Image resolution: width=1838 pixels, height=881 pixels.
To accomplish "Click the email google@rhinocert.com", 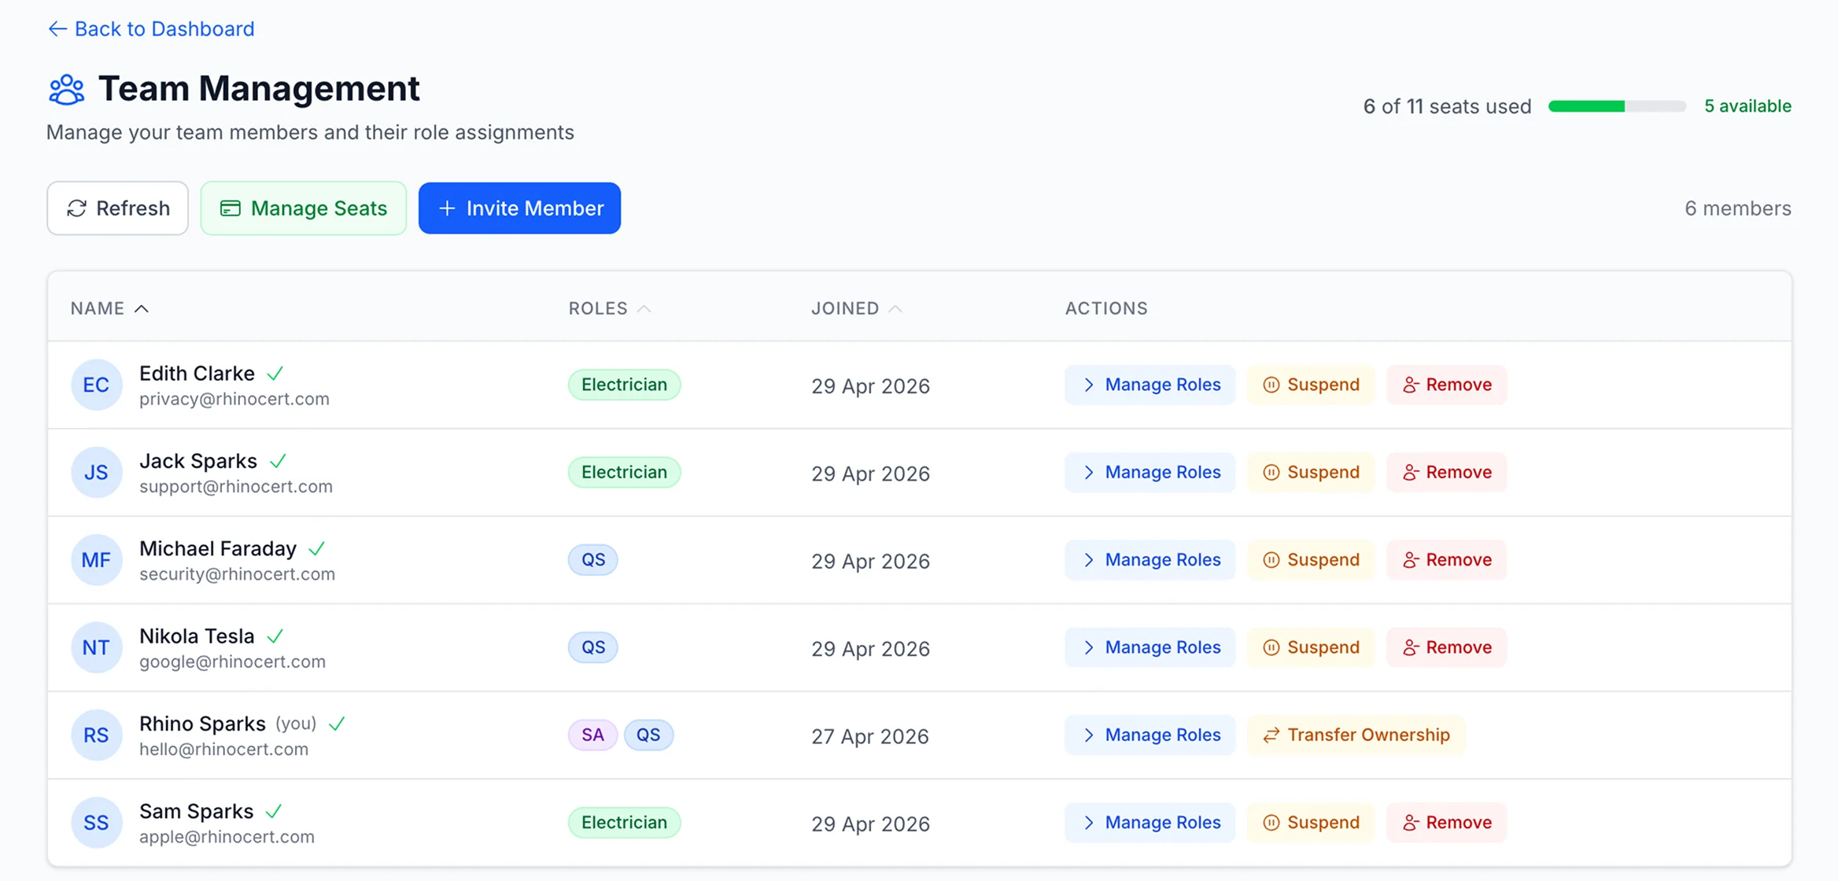I will (232, 662).
